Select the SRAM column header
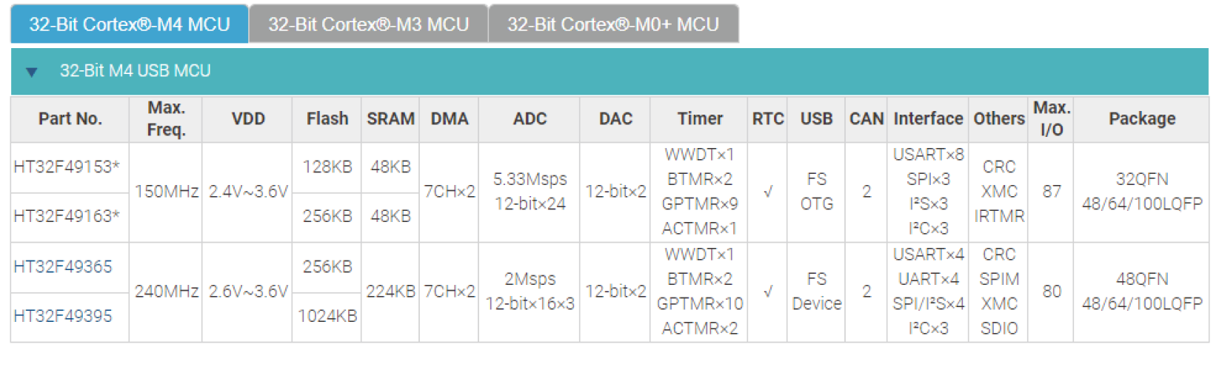This screenshot has height=370, width=1222. [x=390, y=118]
